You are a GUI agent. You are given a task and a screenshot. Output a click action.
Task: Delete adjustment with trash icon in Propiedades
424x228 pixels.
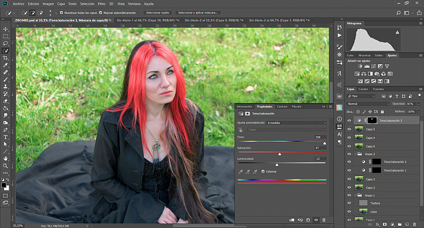(x=323, y=220)
